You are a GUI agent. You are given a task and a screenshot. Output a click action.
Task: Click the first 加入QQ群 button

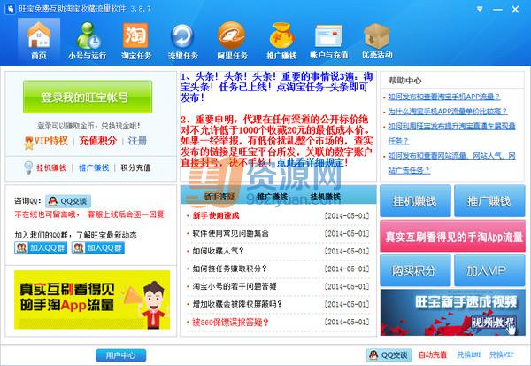click(41, 248)
